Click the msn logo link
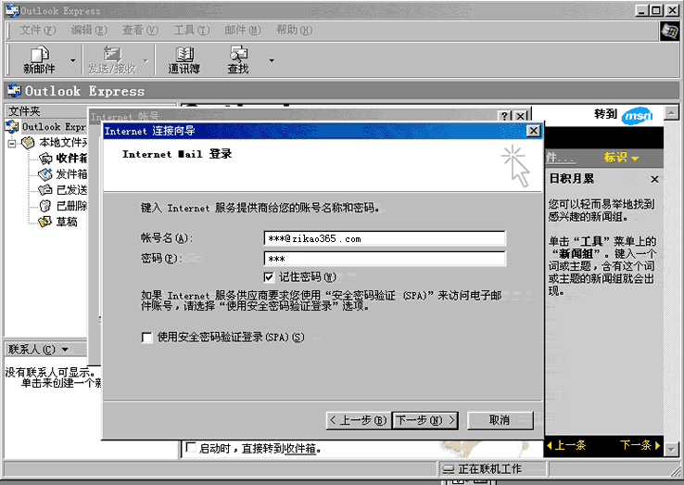Viewport: 684px width, 485px height. [638, 116]
